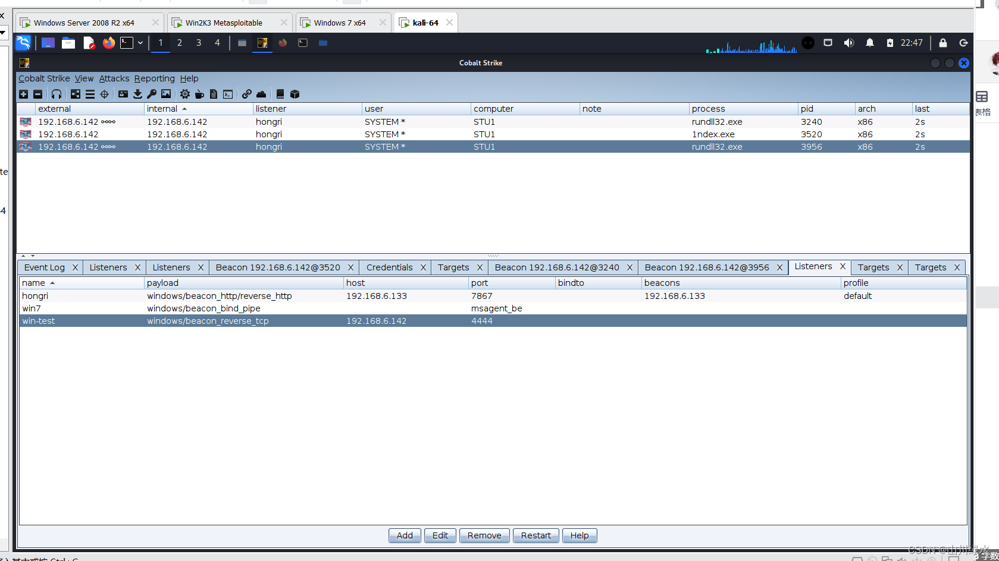Close the Credentials tab
999x561 pixels.
click(423, 267)
